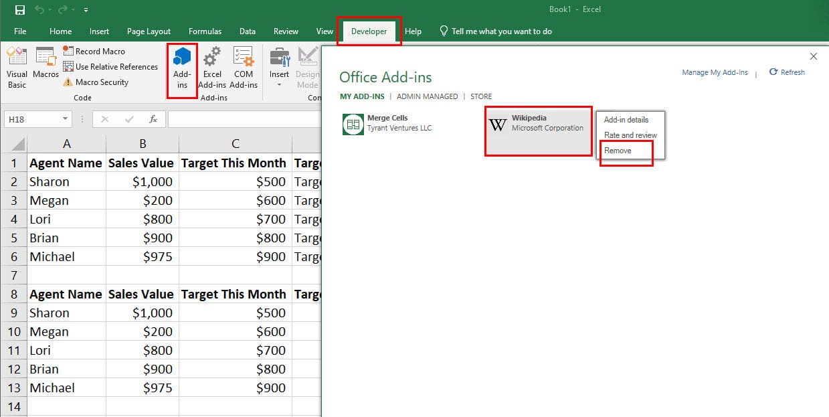The width and height of the screenshot is (829, 417).
Task: Click cell A10 containing Megan
Action: pyautogui.click(x=66, y=331)
